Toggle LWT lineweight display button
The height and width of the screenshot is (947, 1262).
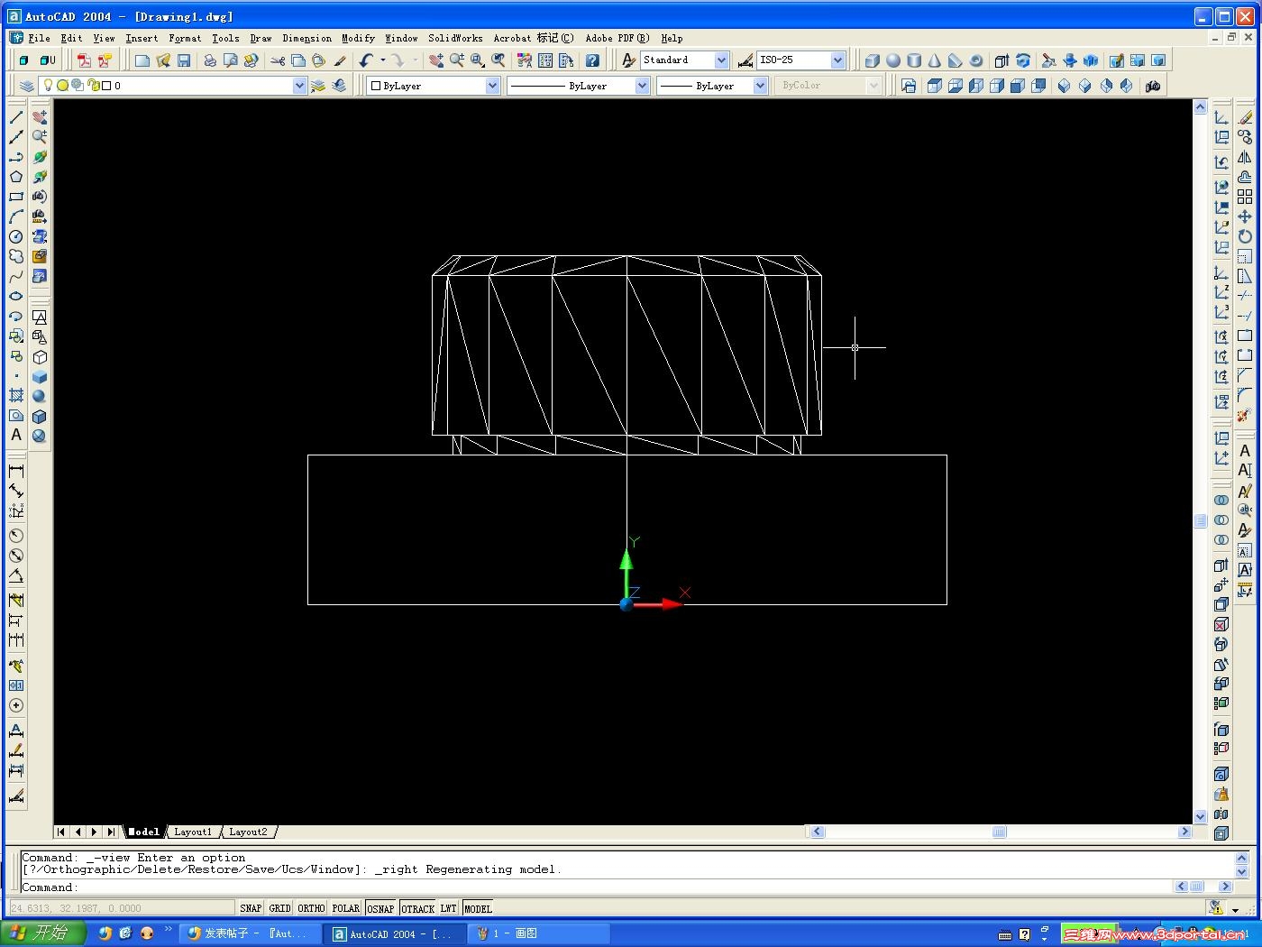pos(449,908)
